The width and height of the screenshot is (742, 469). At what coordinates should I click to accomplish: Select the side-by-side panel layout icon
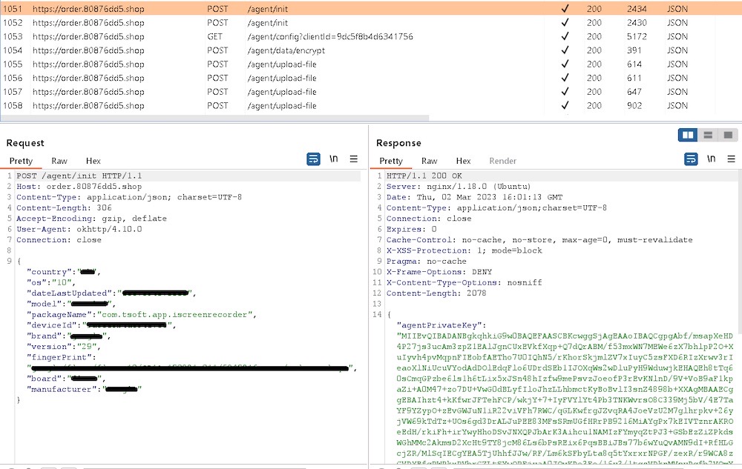[688, 135]
